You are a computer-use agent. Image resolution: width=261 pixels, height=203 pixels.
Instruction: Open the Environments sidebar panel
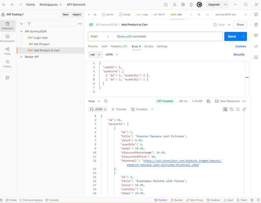pos(8,38)
